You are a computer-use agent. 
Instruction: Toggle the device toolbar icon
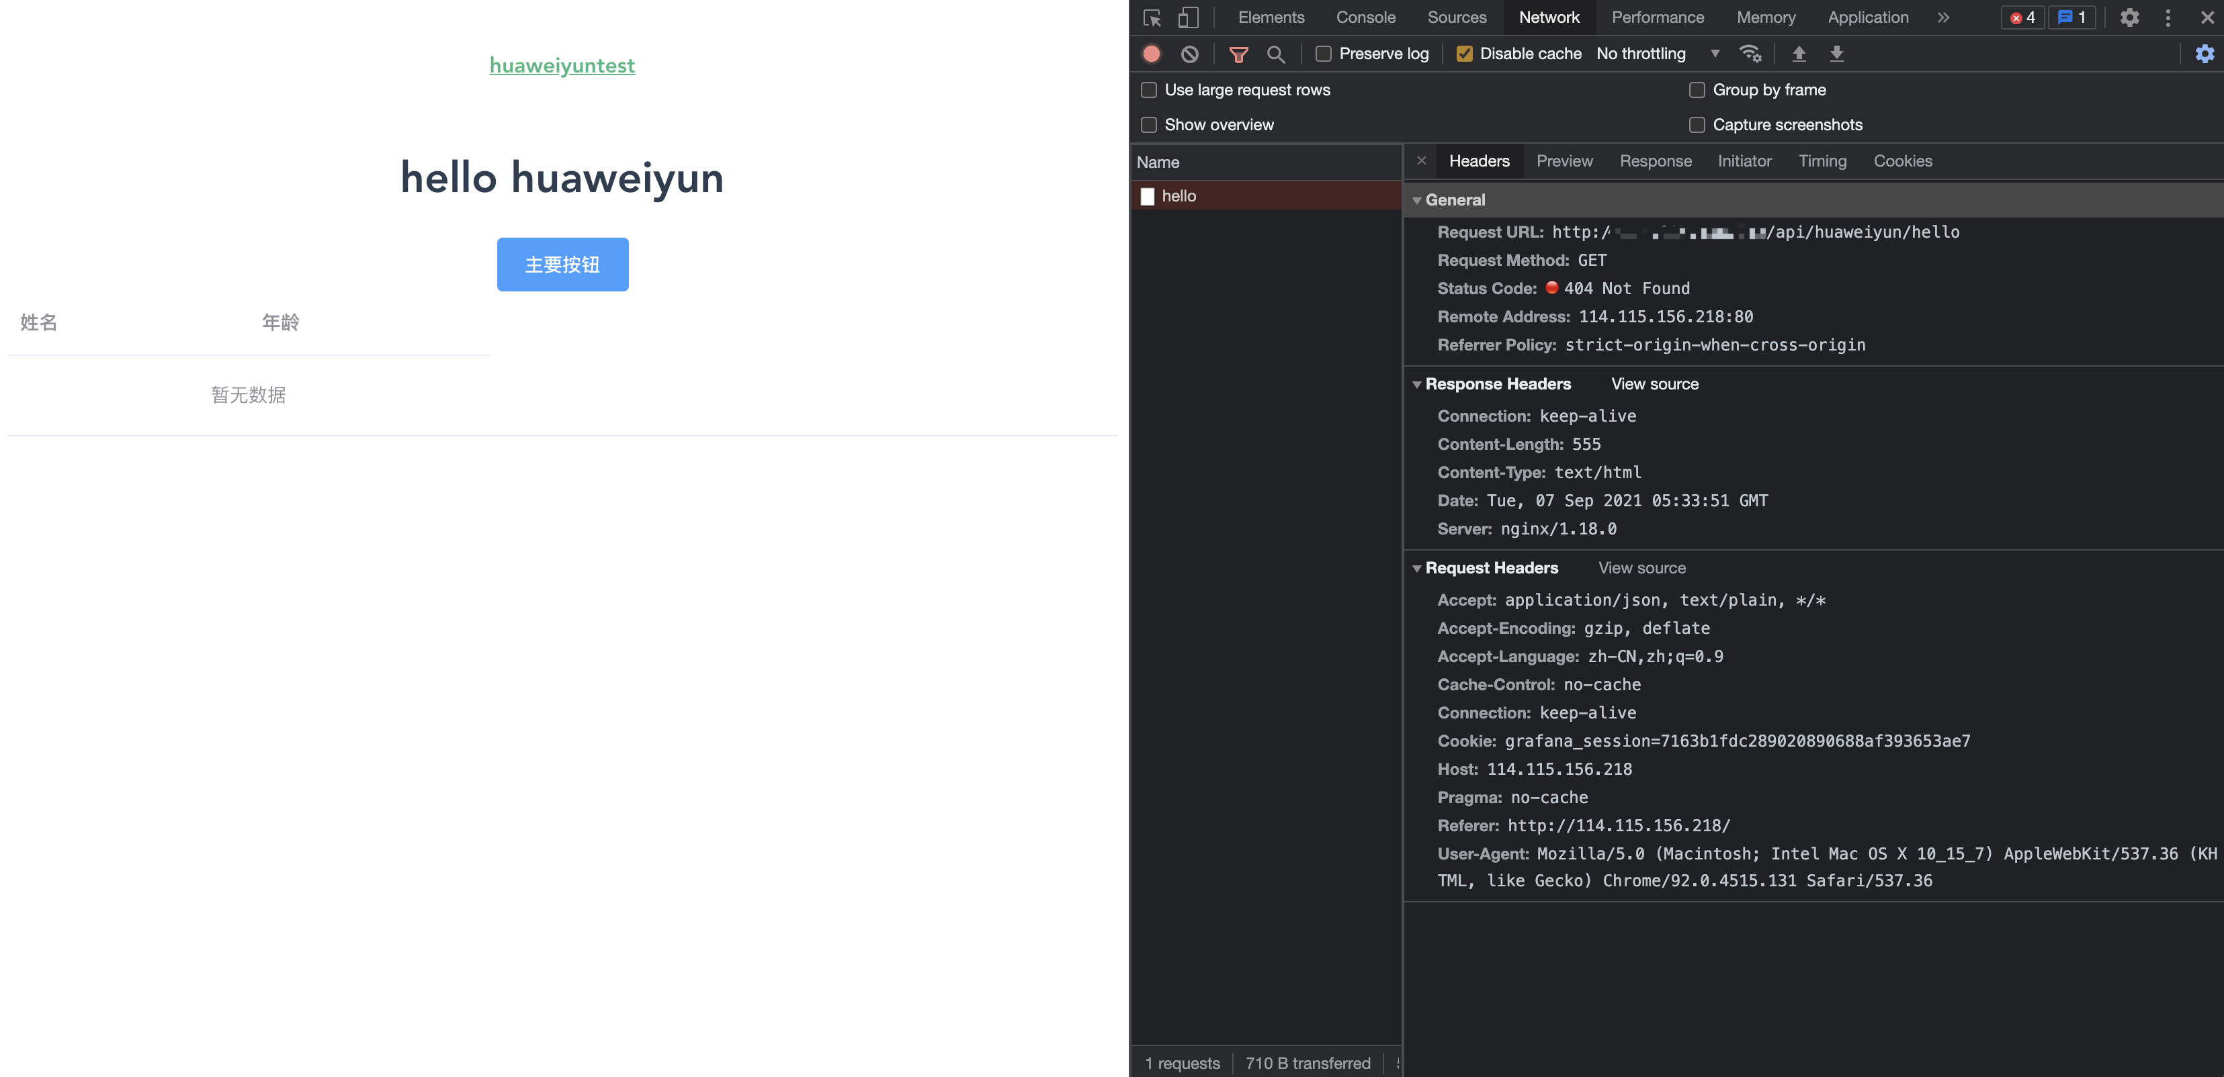pos(1188,17)
